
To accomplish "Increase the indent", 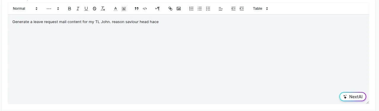I will pos(242,9).
